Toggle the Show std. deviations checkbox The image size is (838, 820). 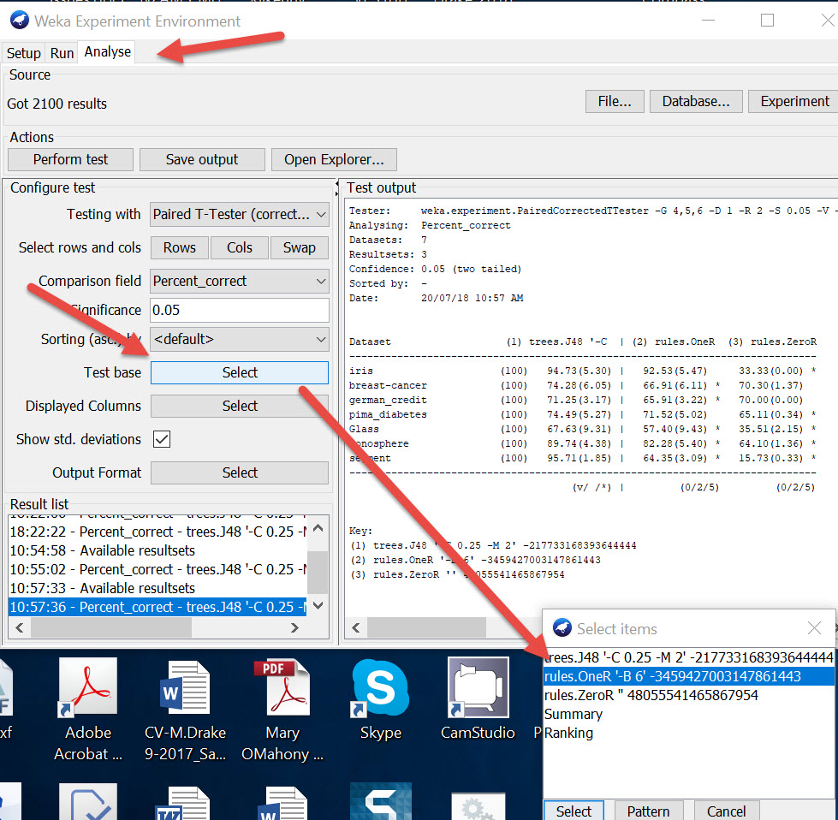pyautogui.click(x=162, y=439)
